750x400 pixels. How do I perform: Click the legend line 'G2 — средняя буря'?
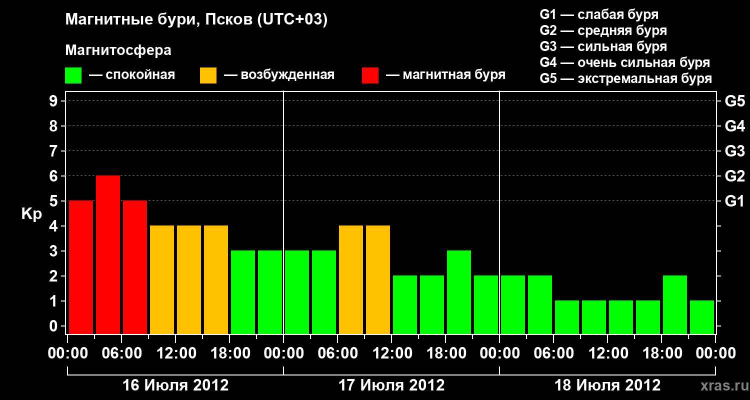click(603, 30)
